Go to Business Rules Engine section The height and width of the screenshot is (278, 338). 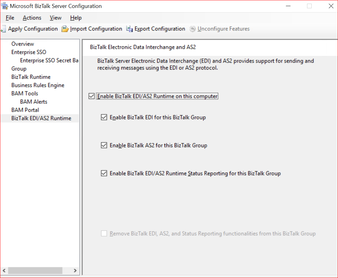[38, 85]
